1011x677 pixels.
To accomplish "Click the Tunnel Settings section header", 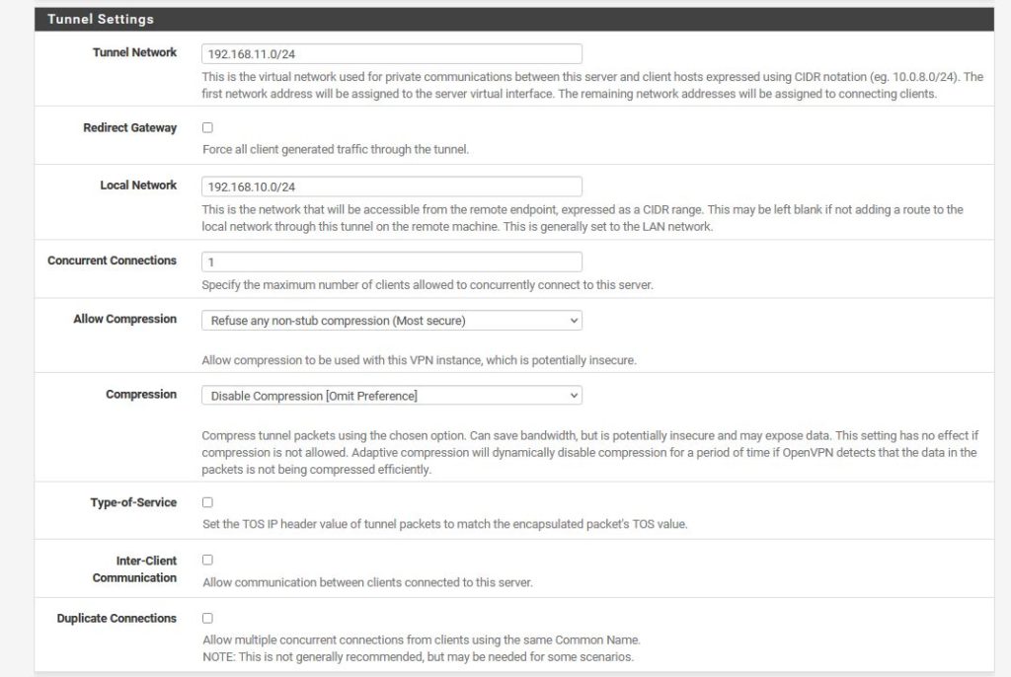I will pyautogui.click(x=101, y=19).
